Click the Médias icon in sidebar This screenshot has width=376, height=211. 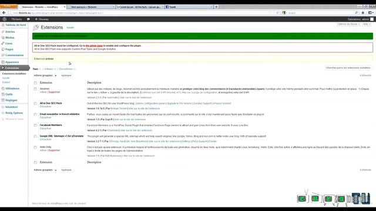3,38
